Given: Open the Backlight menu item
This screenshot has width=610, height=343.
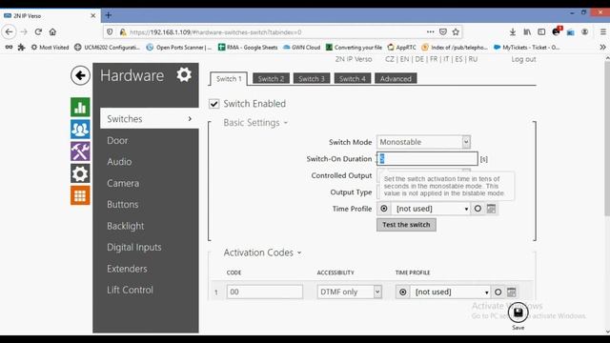Looking at the screenshot, I should 125,226.
